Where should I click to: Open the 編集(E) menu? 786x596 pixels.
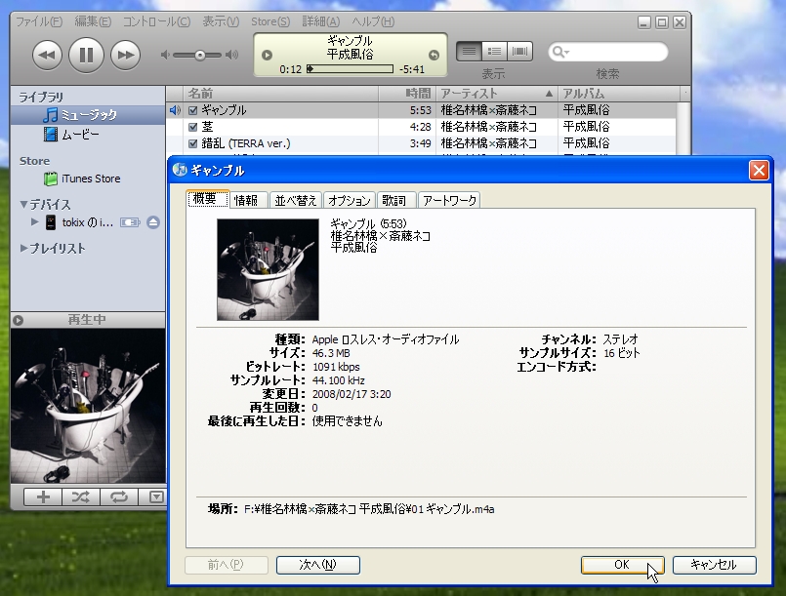[x=93, y=21]
